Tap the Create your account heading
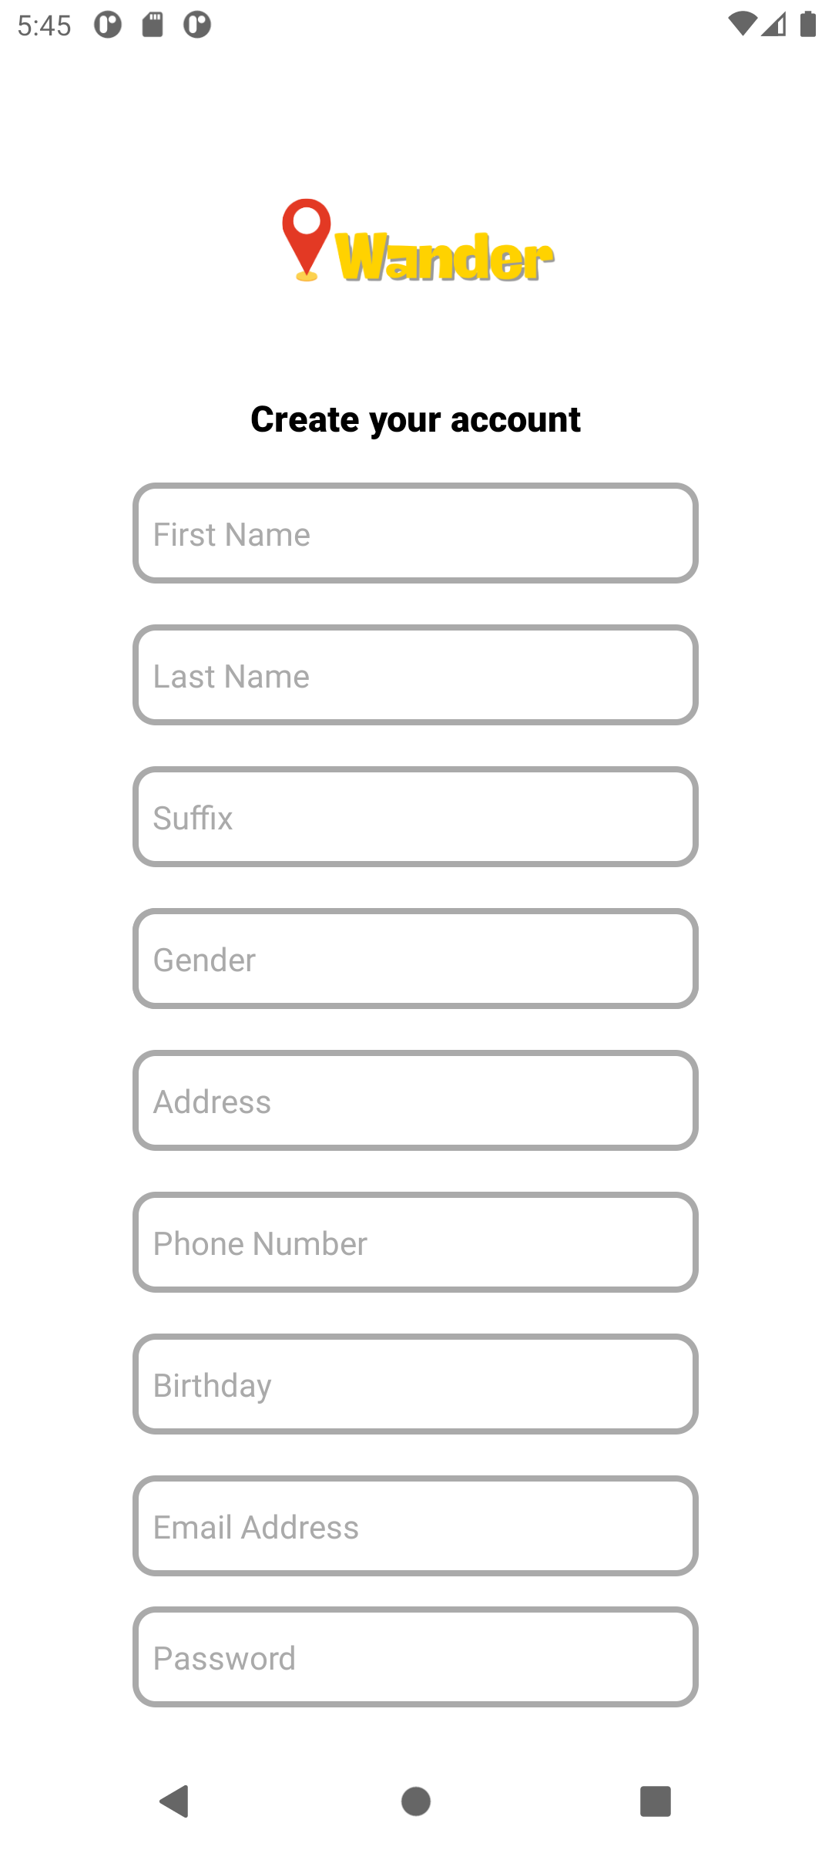Image resolution: width=832 pixels, height=1850 pixels. [x=415, y=420]
